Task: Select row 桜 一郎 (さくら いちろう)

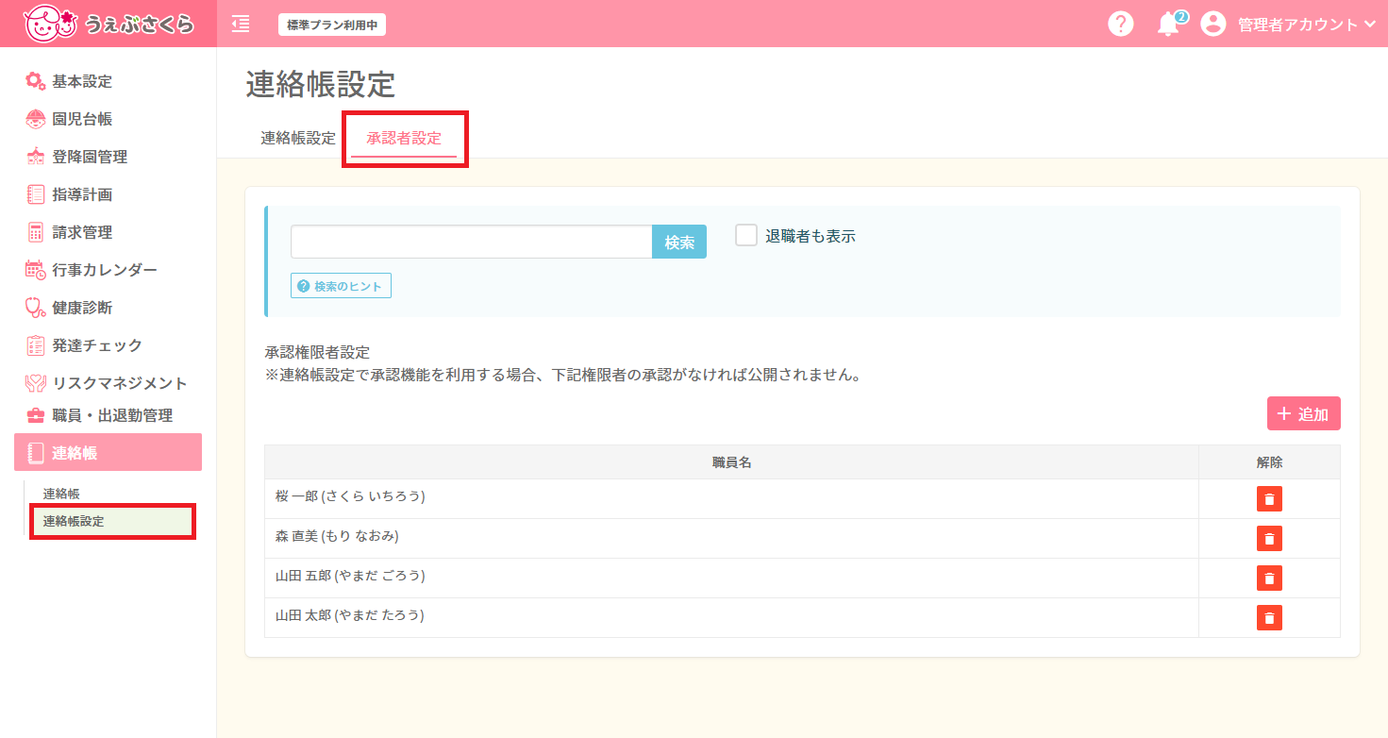Action: [x=802, y=499]
